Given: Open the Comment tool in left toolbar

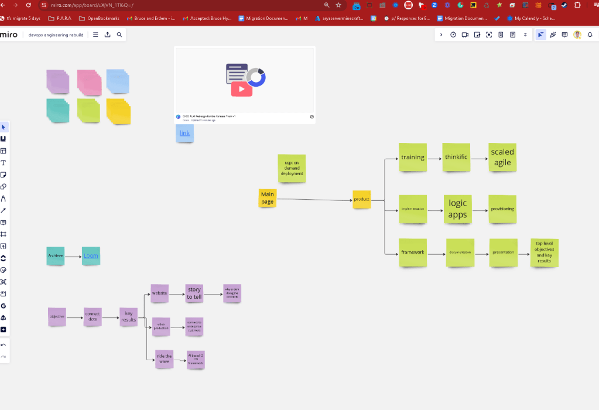Looking at the screenshot, I should [x=4, y=223].
